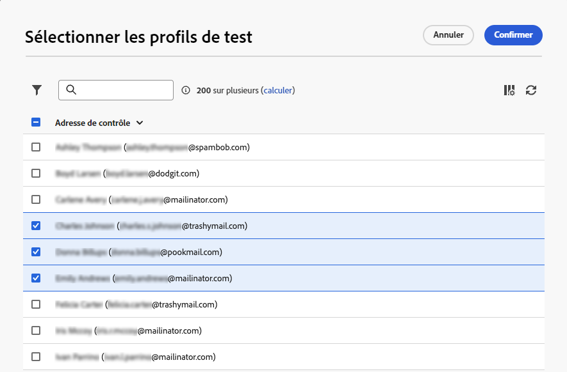This screenshot has height=372, width=567.
Task: Check the unselected trashymail.com profile checkbox
Action: point(36,304)
